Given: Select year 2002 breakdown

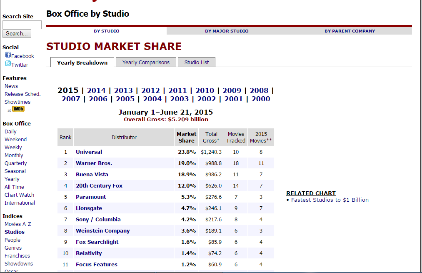Looking at the screenshot, I should pyautogui.click(x=207, y=99).
